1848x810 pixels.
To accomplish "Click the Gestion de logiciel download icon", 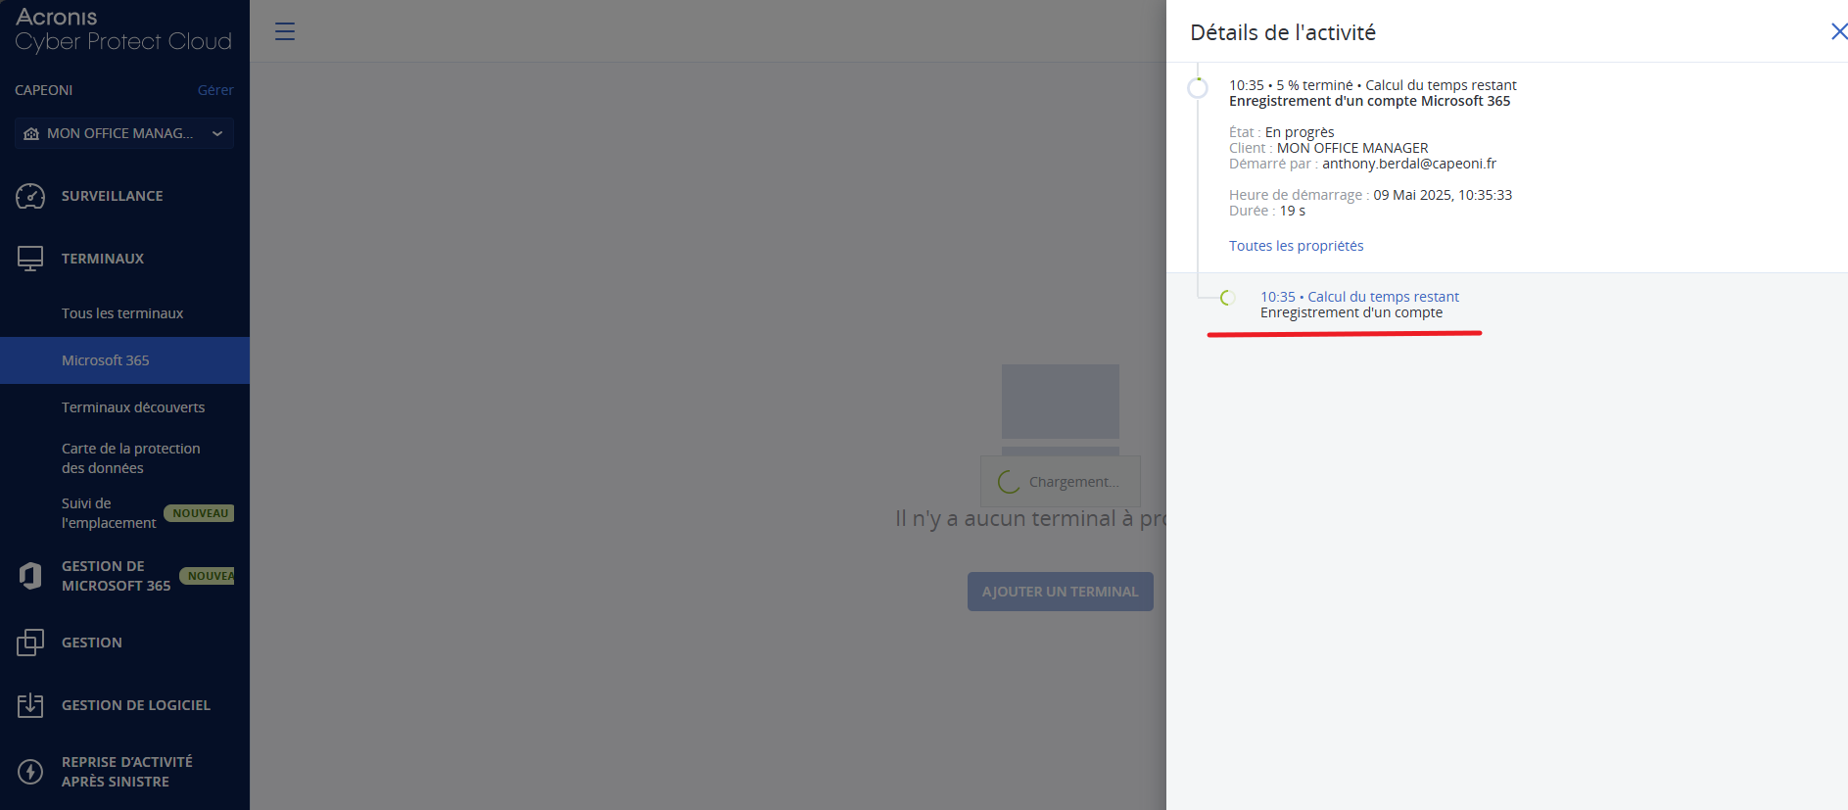I will click(x=30, y=705).
